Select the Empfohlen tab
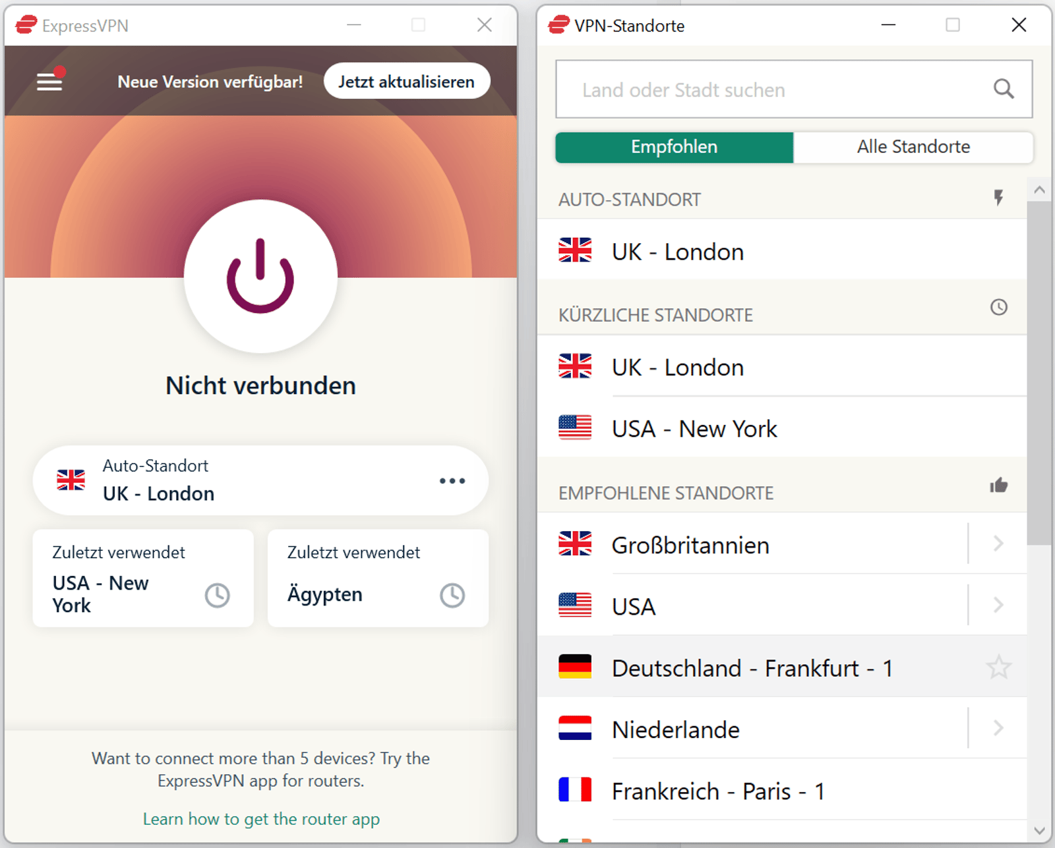This screenshot has height=848, width=1055. pyautogui.click(x=674, y=147)
